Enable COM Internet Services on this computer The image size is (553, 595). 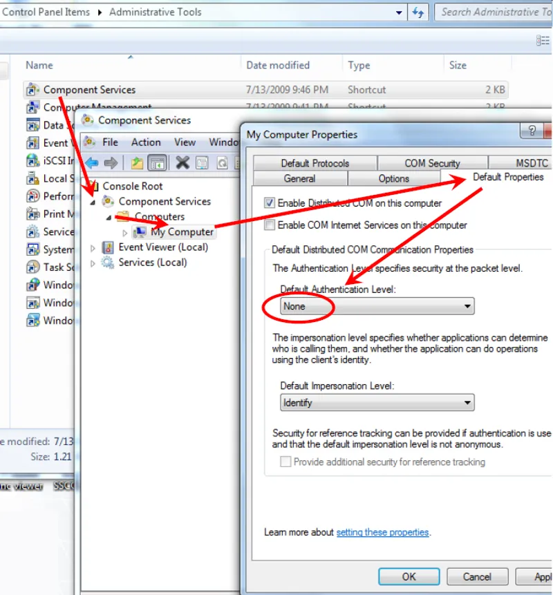(x=269, y=225)
